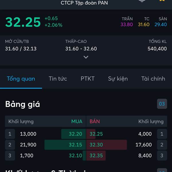Screen dimensions: 172x172
Task: Tap ceiling price 33.80
Action: (x=127, y=24)
